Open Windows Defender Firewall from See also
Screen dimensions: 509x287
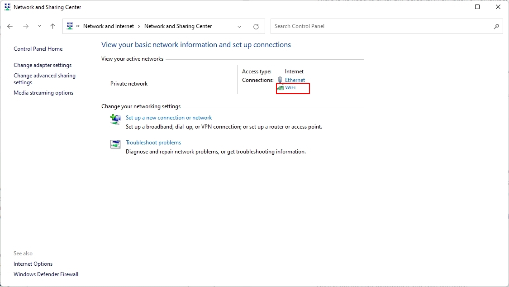[46, 274]
